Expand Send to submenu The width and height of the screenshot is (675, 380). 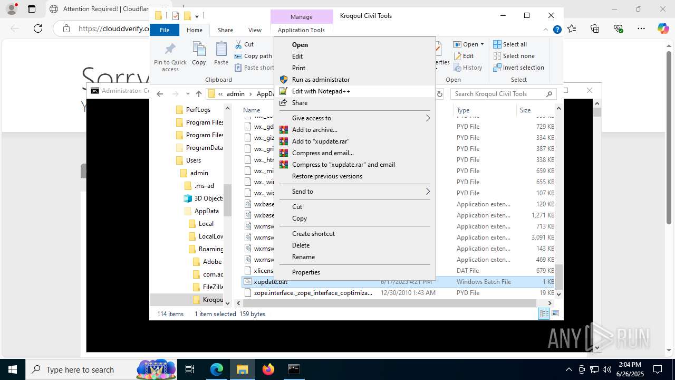click(x=355, y=192)
